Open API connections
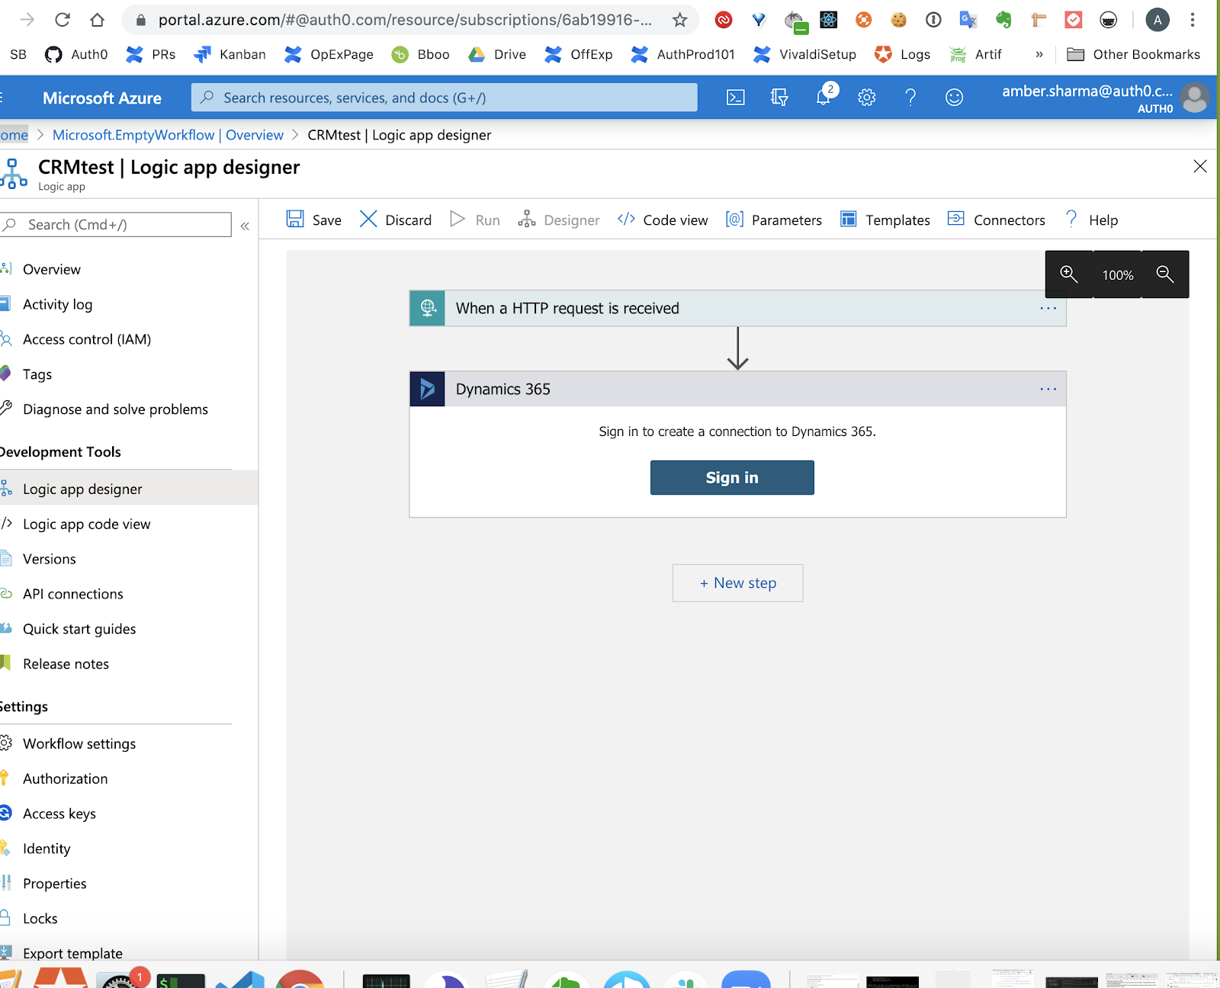The height and width of the screenshot is (988, 1220). tap(72, 594)
